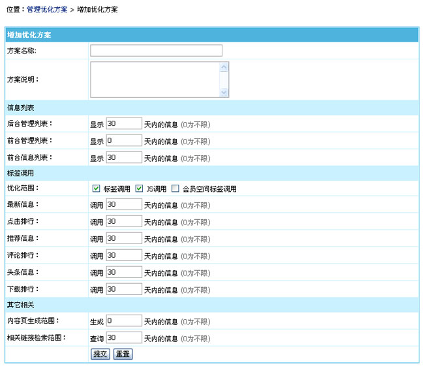Click the 推荐信息 days input
The width and height of the screenshot is (424, 370).
(123, 238)
